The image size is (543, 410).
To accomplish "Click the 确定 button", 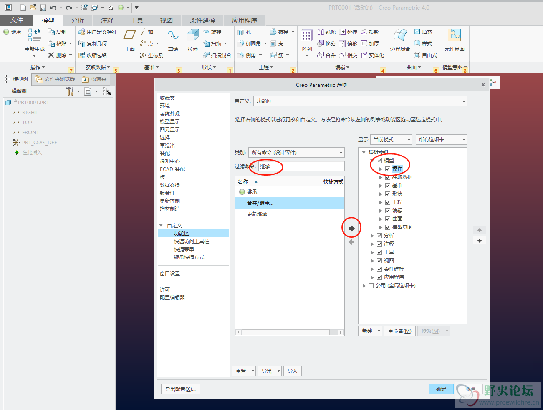I will point(441,389).
